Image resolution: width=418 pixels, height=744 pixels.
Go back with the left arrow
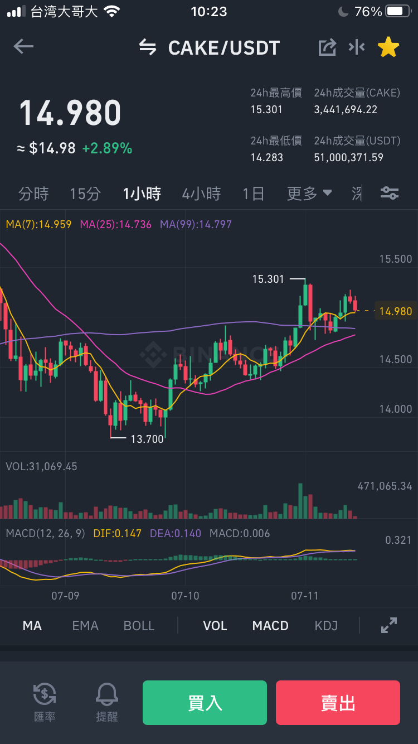click(23, 47)
